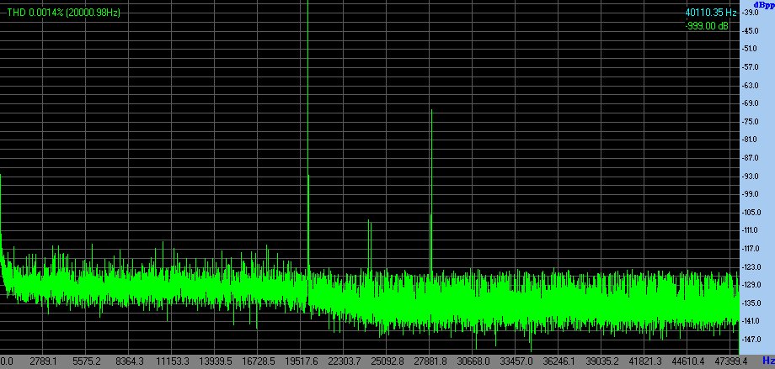Click the -93.0 amplitude axis label
Viewport: 775px width, 369px height.
(x=751, y=177)
